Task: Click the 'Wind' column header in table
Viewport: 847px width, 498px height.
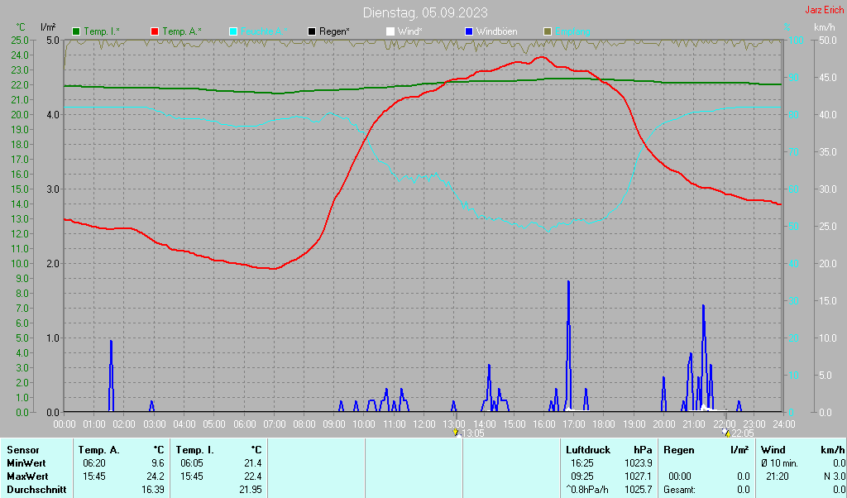Action: point(773,450)
